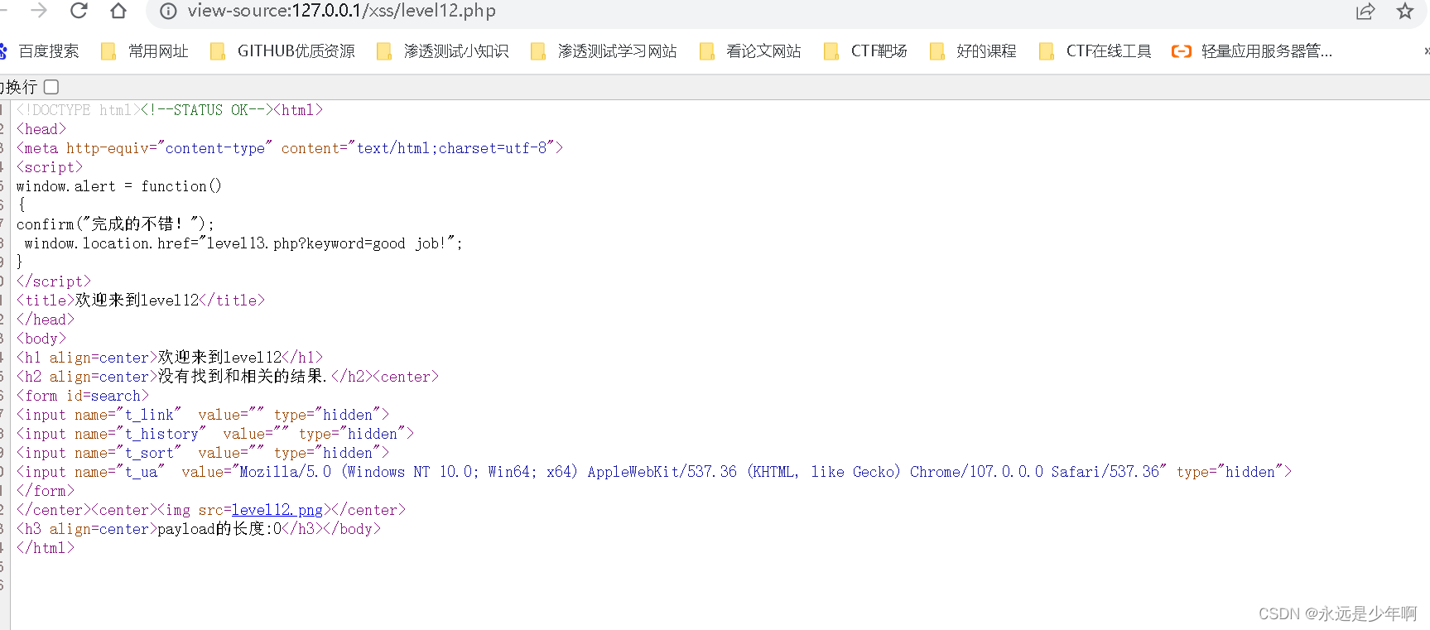Reload the page with the refresh icon
Screen dimensions: 1430x630
79,11
